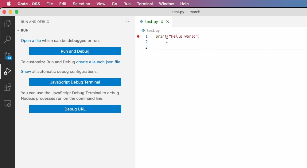307x168 pixels.
Task: Launch the JavaScript Debug Terminal button
Action: click(x=75, y=82)
